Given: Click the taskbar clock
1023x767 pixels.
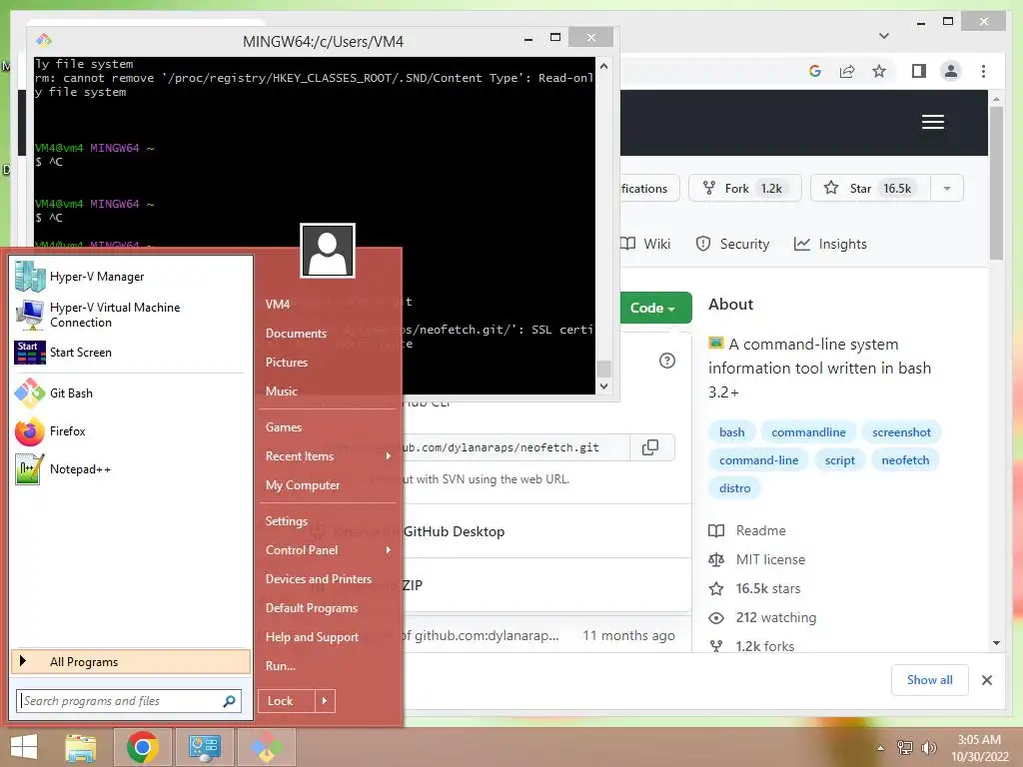Looking at the screenshot, I should [979, 748].
